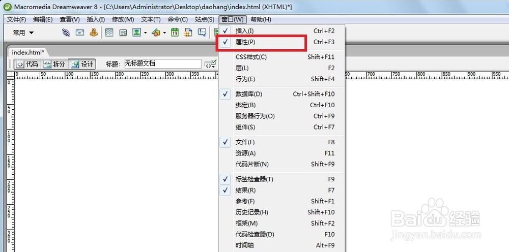Insert a Table using toolbar icon
Screen dimensions: 509x252
click(x=109, y=33)
